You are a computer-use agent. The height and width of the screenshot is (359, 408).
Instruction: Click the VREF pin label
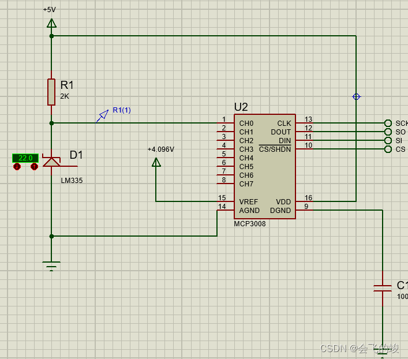(x=249, y=202)
